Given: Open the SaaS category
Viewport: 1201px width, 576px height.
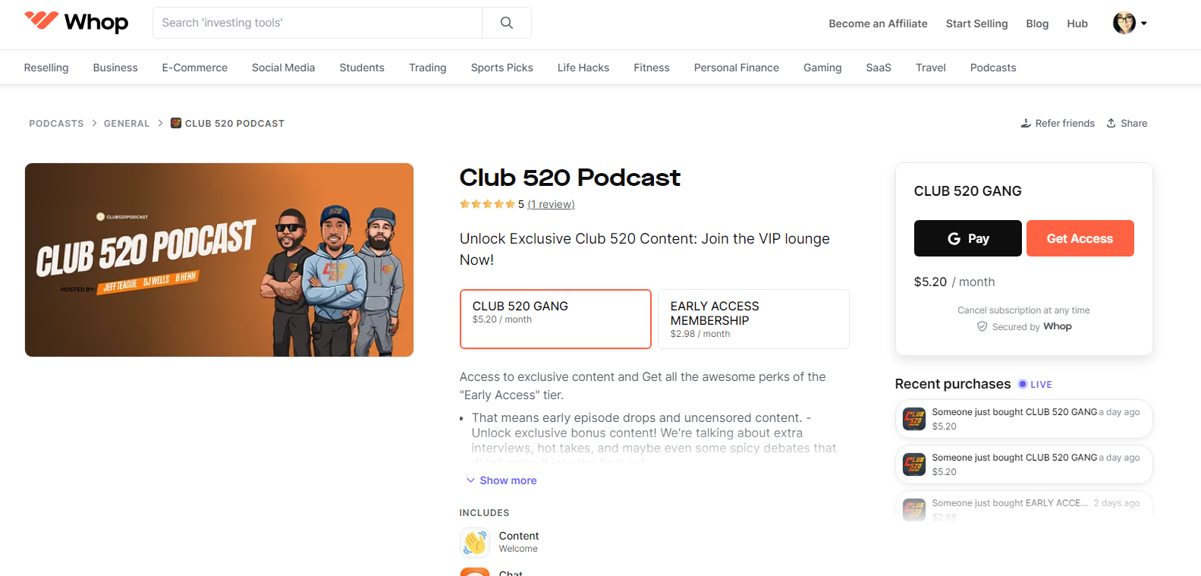Looking at the screenshot, I should 879,68.
